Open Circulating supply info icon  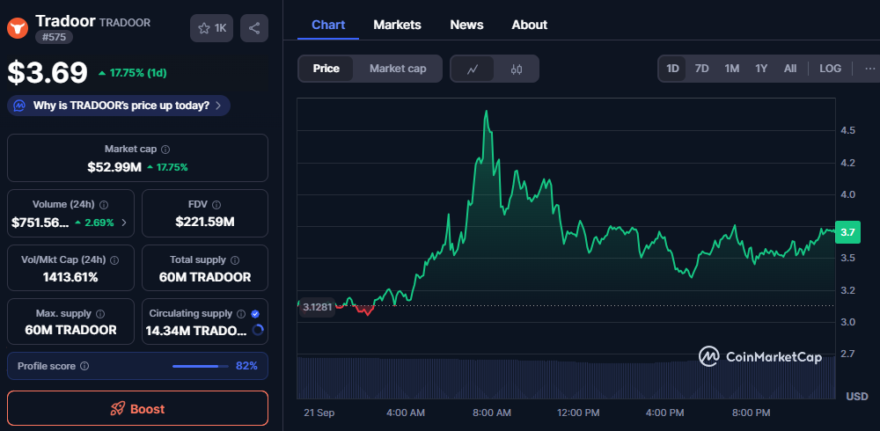tap(241, 314)
